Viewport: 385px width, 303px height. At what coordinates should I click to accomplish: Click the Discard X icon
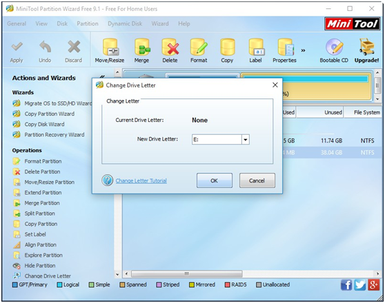click(x=74, y=47)
